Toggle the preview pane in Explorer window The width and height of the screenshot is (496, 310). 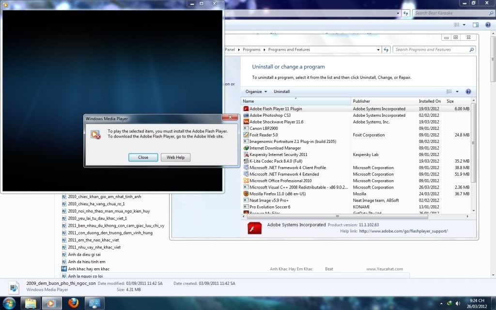476,25
